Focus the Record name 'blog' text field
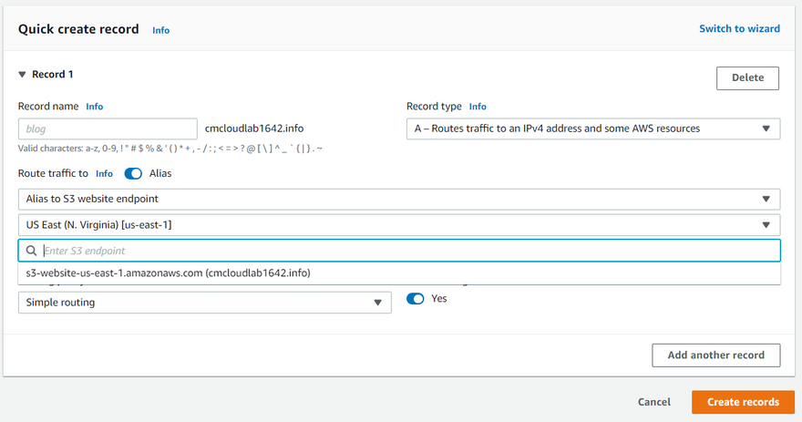802x422 pixels. click(x=108, y=129)
